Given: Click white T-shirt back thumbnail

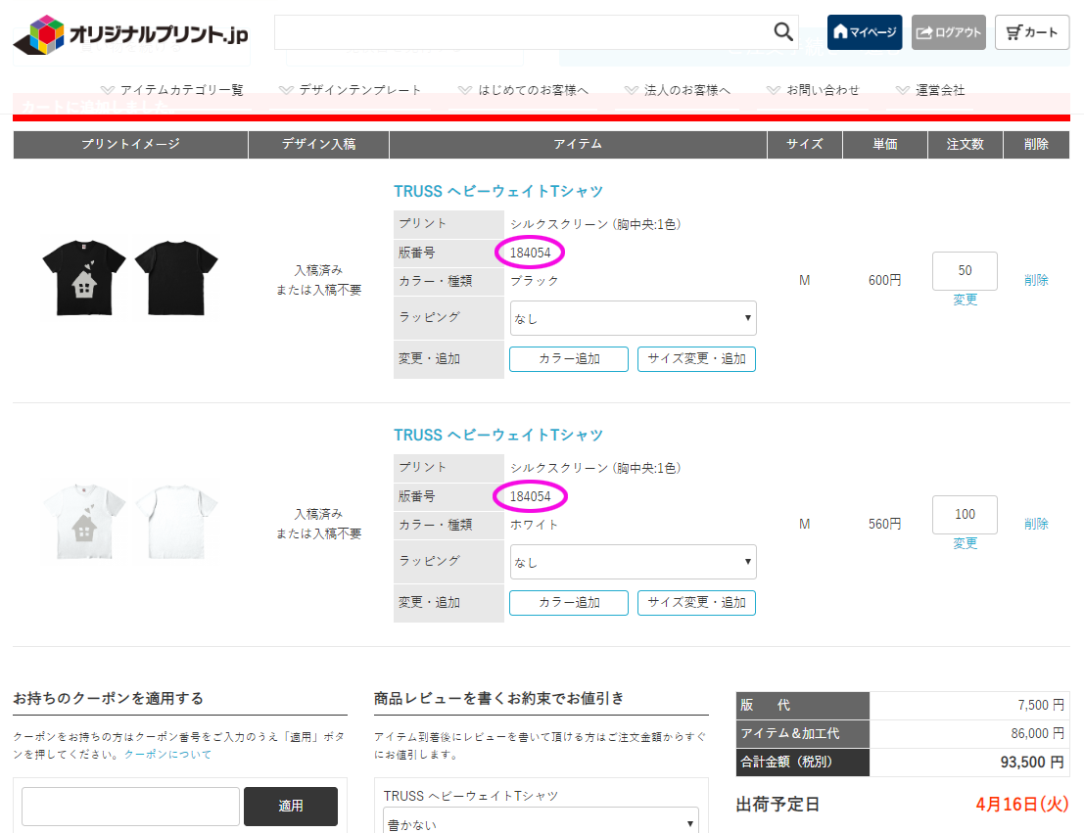Looking at the screenshot, I should (x=175, y=521).
